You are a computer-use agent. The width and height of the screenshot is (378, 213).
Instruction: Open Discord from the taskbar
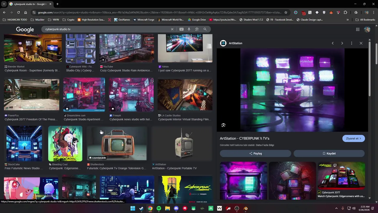[176, 208]
